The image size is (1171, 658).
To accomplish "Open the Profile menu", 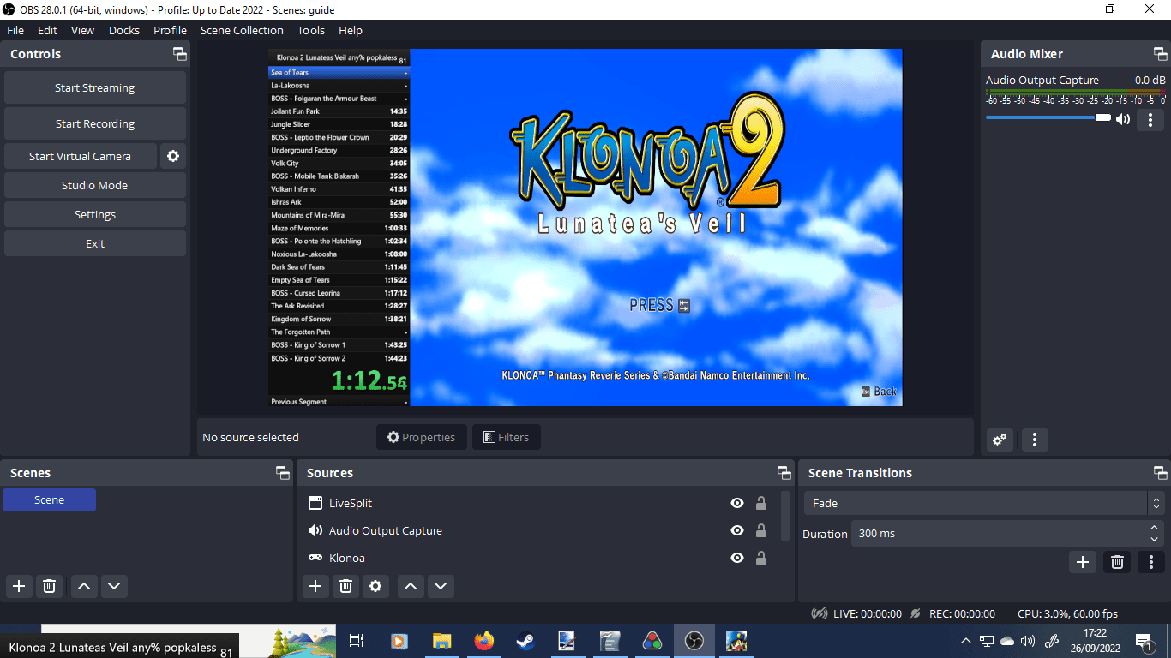I will (x=170, y=30).
